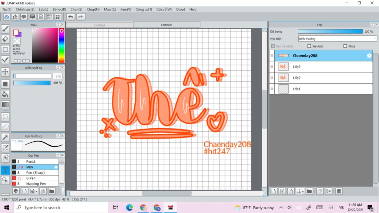
Task: Select the Select Eraser tool
Action: [5, 158]
